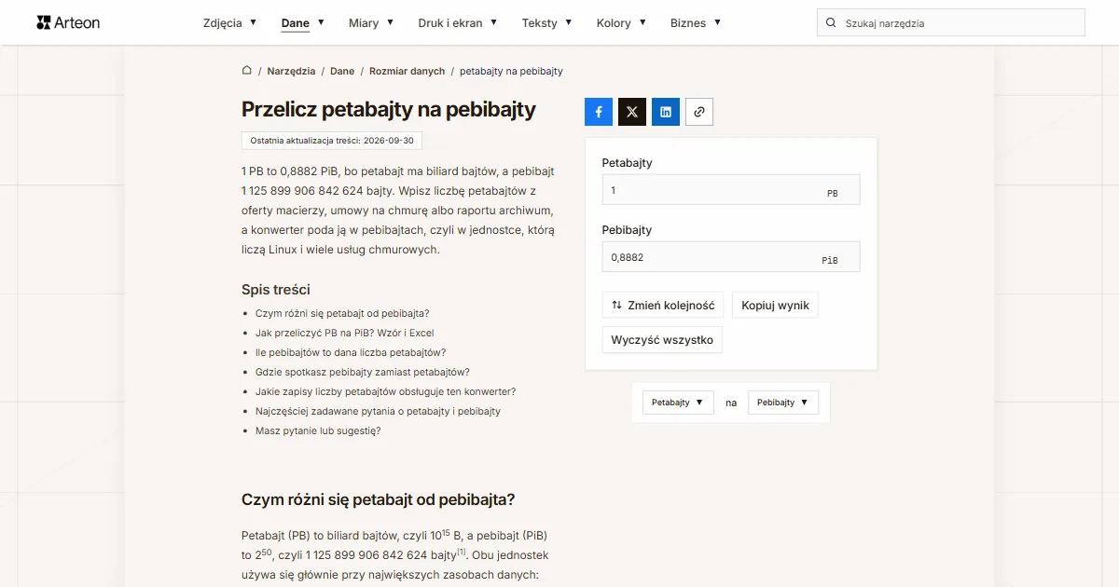The image size is (1119, 587).
Task: Jump to Czym różni się petabajt od pebibajta?
Action: (x=342, y=313)
